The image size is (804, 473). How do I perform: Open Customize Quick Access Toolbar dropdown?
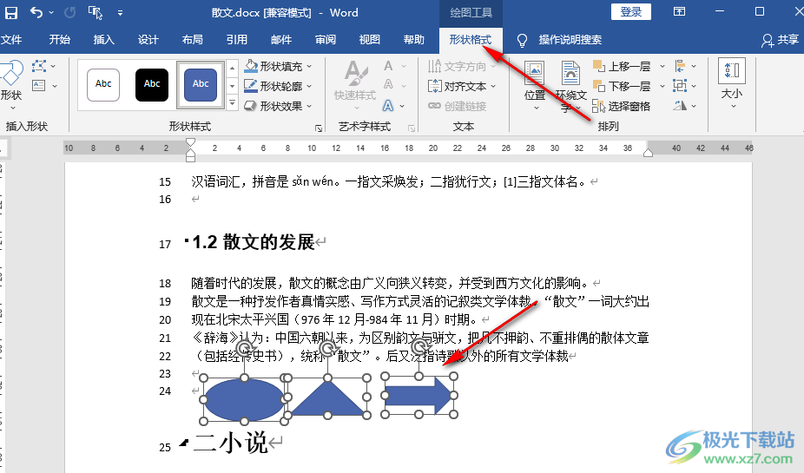pos(120,13)
